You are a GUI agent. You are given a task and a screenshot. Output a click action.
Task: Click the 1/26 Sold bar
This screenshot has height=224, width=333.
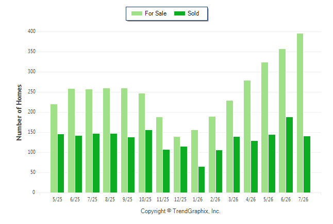202,180
